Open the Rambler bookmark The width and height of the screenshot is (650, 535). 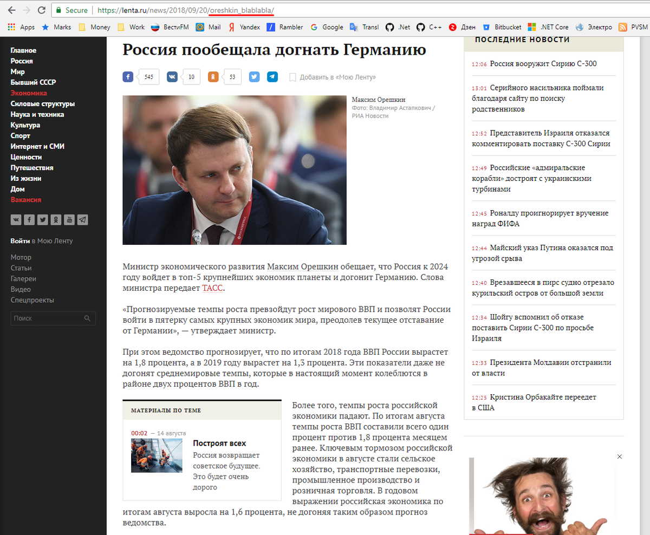click(x=285, y=27)
